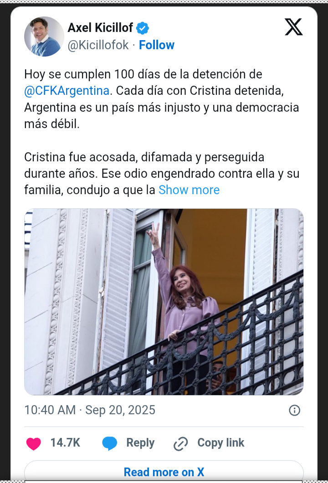Open Read more on X button
This screenshot has height=483, width=328.
[164, 471]
